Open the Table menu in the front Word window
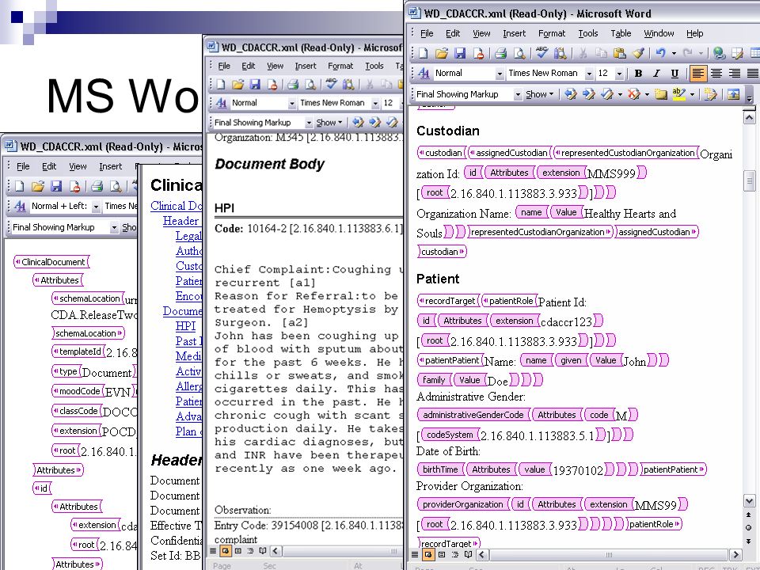760x570 pixels. [621, 33]
